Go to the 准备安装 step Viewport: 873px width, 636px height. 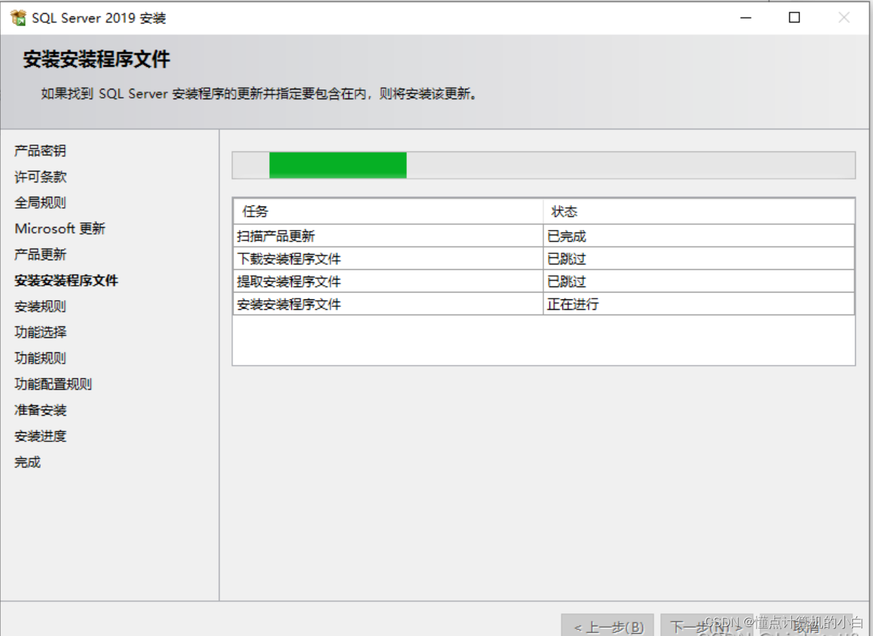tap(41, 410)
